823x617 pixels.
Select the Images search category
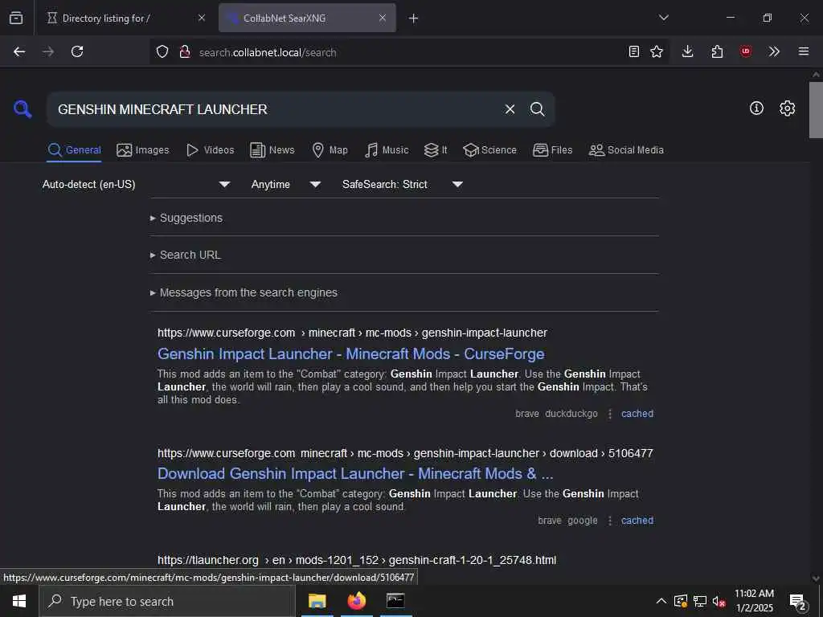pyautogui.click(x=143, y=150)
